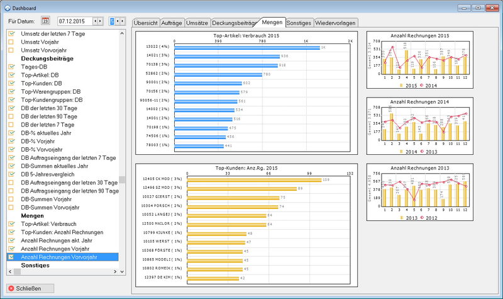Enable DB-Summen Vorjahr checkbox

11,199
